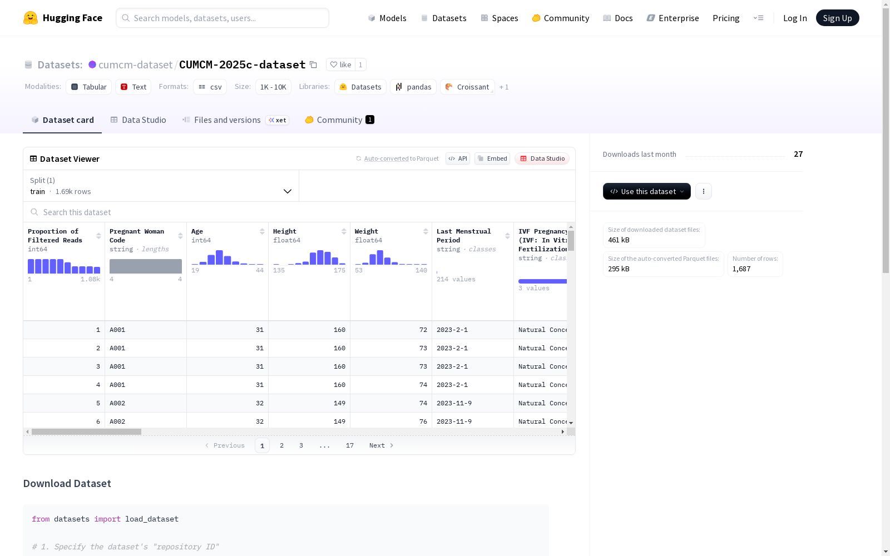Open the API button in Dataset Viewer

458,158
